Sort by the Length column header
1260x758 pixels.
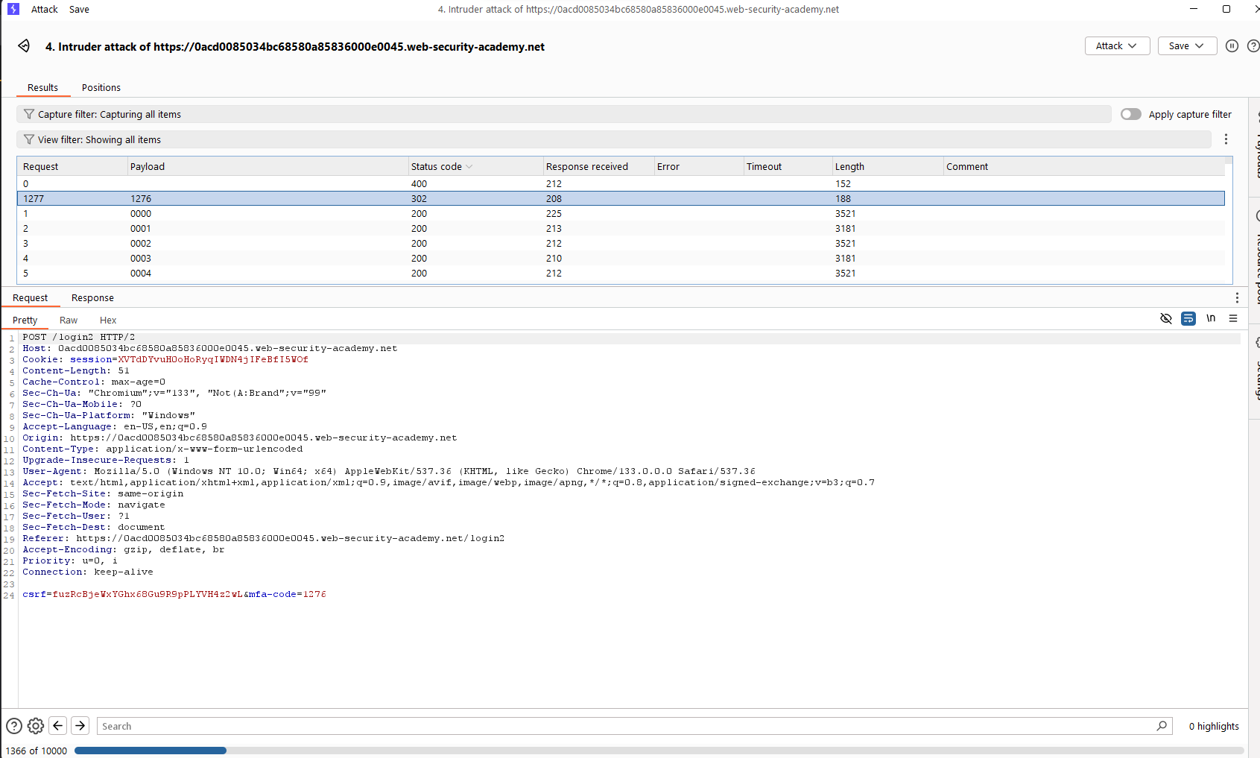pos(887,166)
